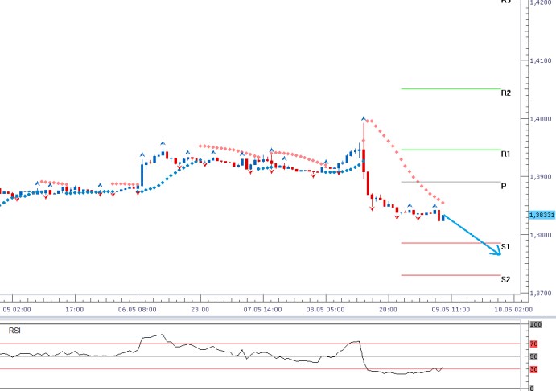Click the gray P pivot line
556x391 pixels.
tap(451, 182)
